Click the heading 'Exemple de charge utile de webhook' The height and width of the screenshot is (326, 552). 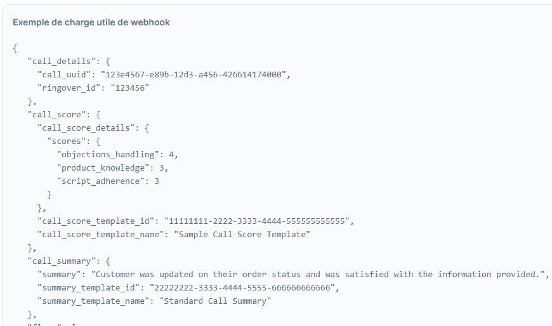(91, 22)
